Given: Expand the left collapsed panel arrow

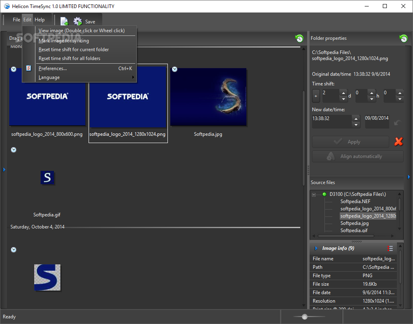Looking at the screenshot, I should click(x=4, y=170).
